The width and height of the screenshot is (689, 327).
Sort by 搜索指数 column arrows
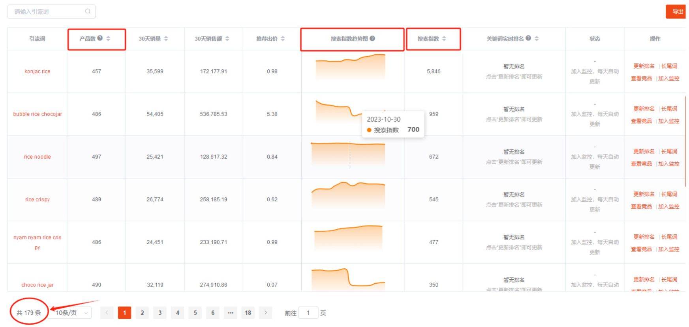[x=444, y=39]
